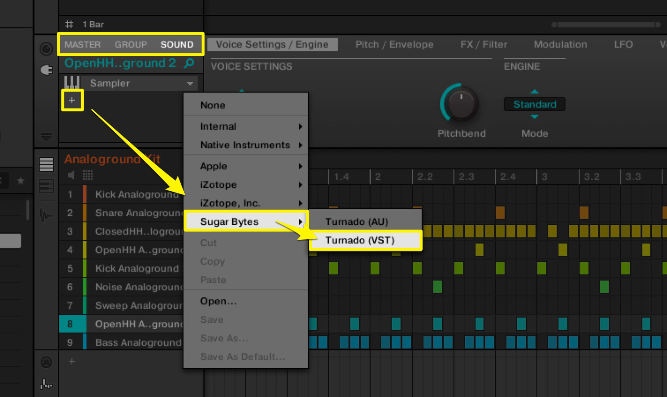Select sound slot 5 Kick Analoground
The image size is (667, 397).
[x=121, y=269]
